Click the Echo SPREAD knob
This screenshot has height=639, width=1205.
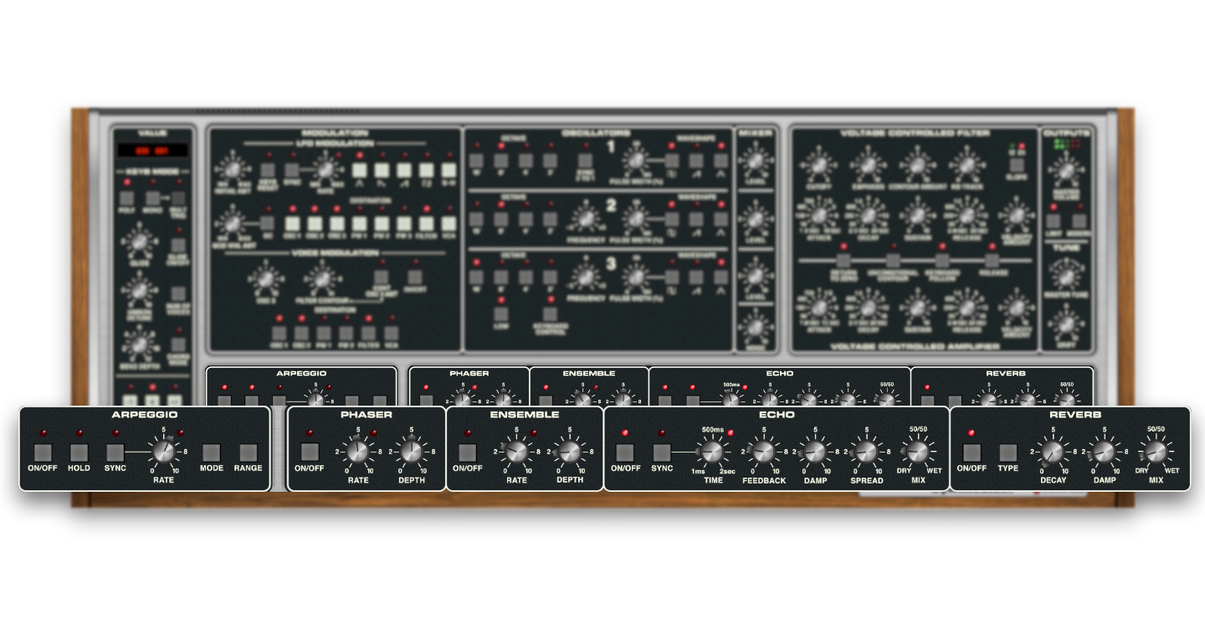point(866,452)
